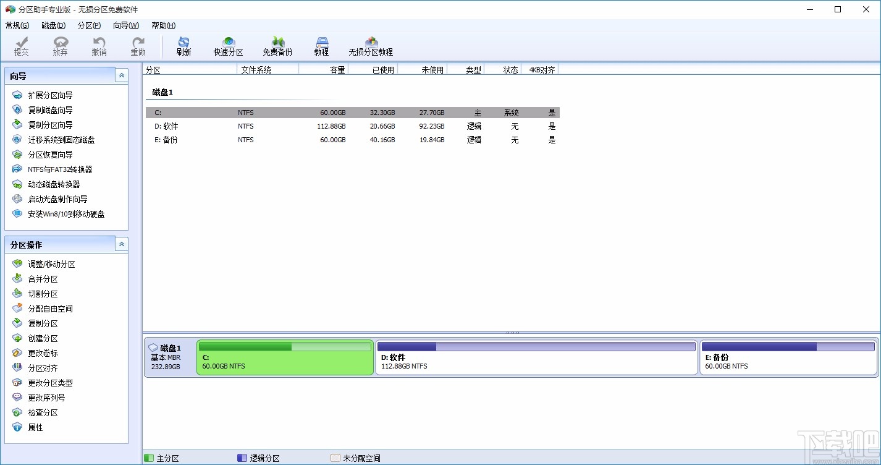This screenshot has height=465, width=881.
Task: Collapse the 分区操作 panel
Action: [x=122, y=244]
